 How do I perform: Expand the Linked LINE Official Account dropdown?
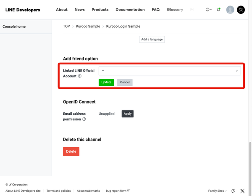[170, 71]
